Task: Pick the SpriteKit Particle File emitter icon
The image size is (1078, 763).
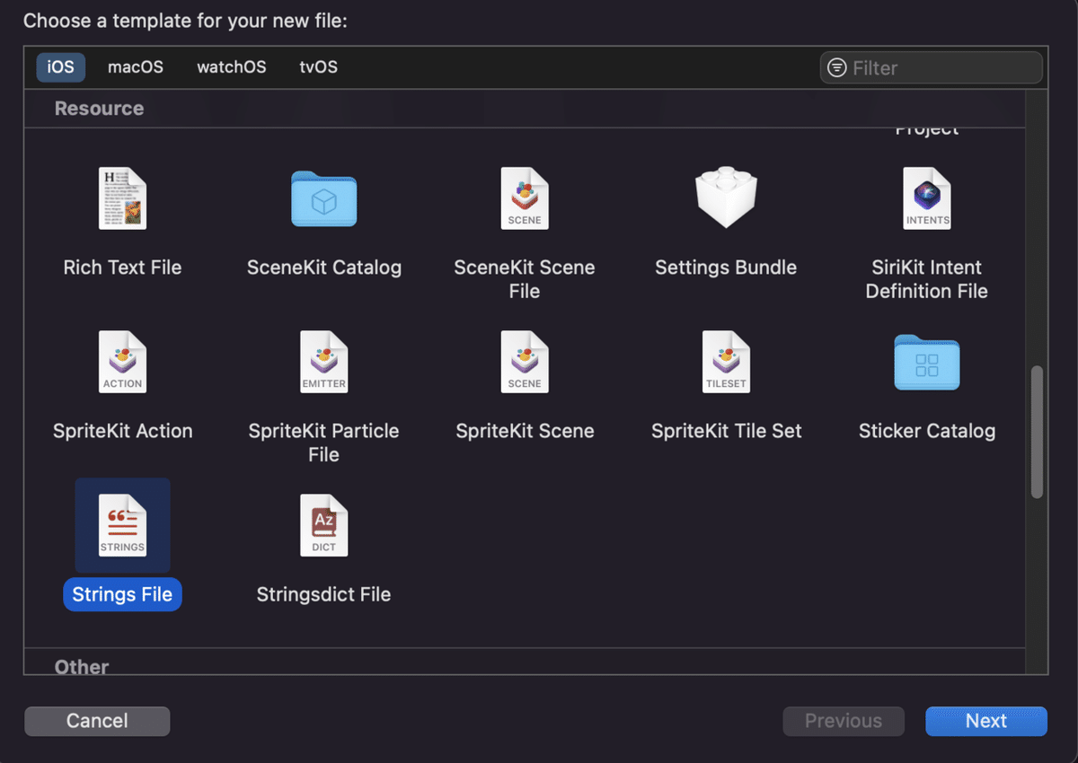Action: [323, 362]
